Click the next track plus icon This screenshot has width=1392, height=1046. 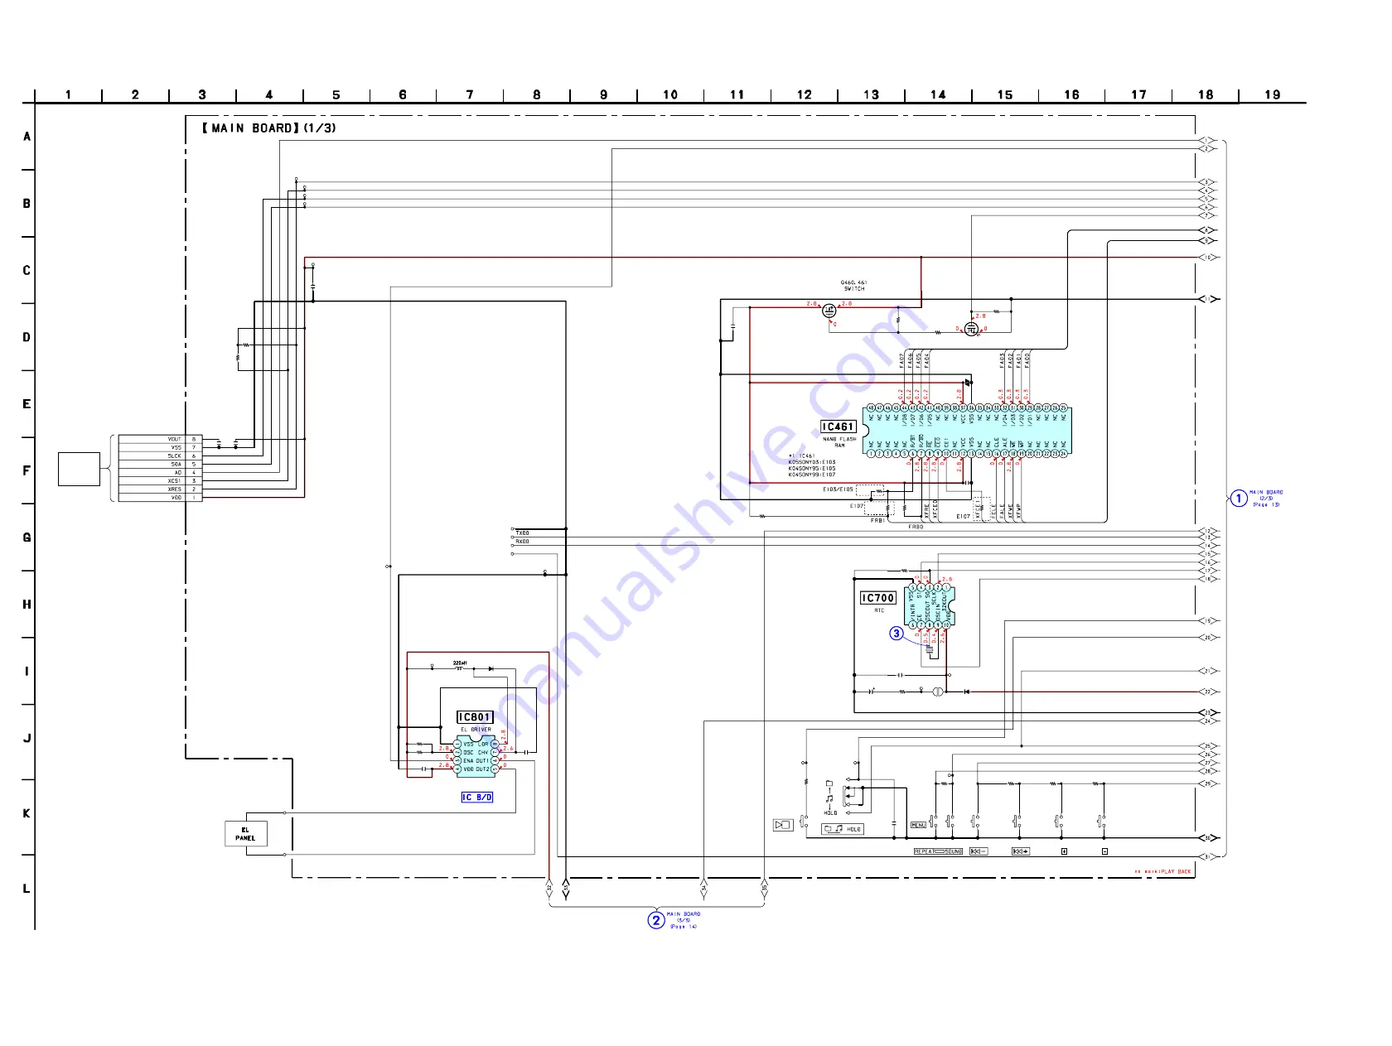coord(1021,851)
